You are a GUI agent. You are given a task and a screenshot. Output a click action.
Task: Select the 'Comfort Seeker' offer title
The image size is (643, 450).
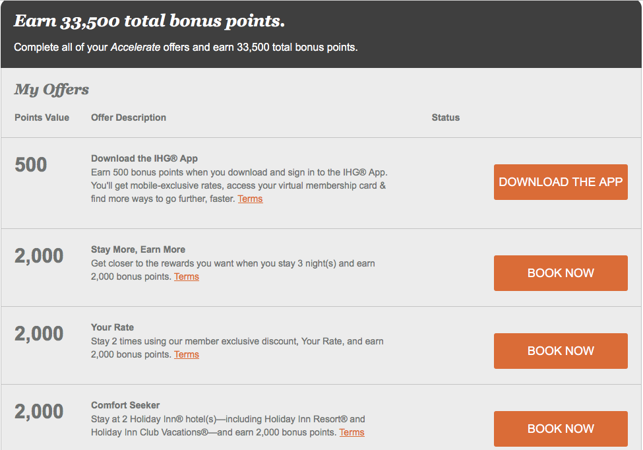point(125,405)
